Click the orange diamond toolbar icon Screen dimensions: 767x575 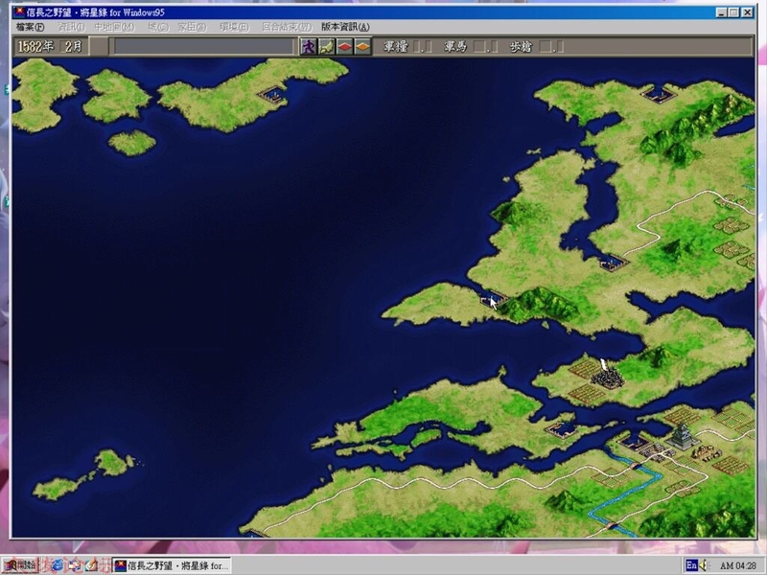tap(362, 47)
